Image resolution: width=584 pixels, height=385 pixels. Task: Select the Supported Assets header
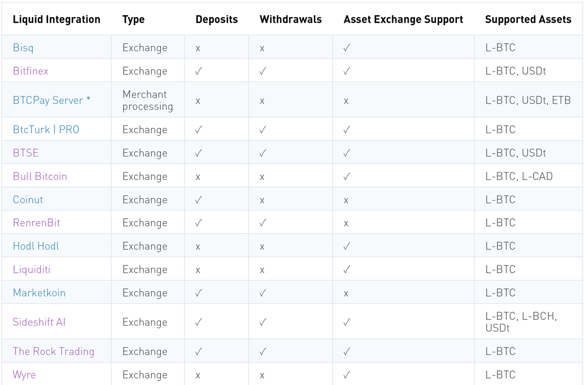click(528, 19)
